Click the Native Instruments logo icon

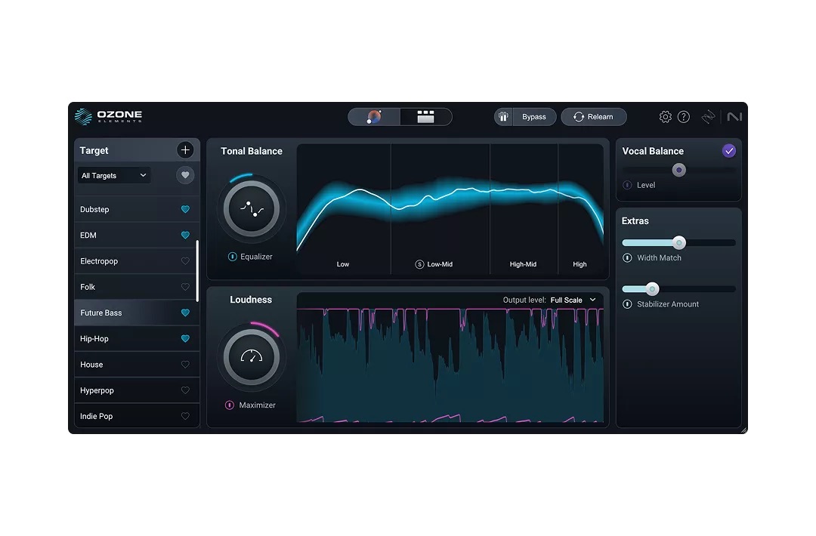pyautogui.click(x=734, y=117)
